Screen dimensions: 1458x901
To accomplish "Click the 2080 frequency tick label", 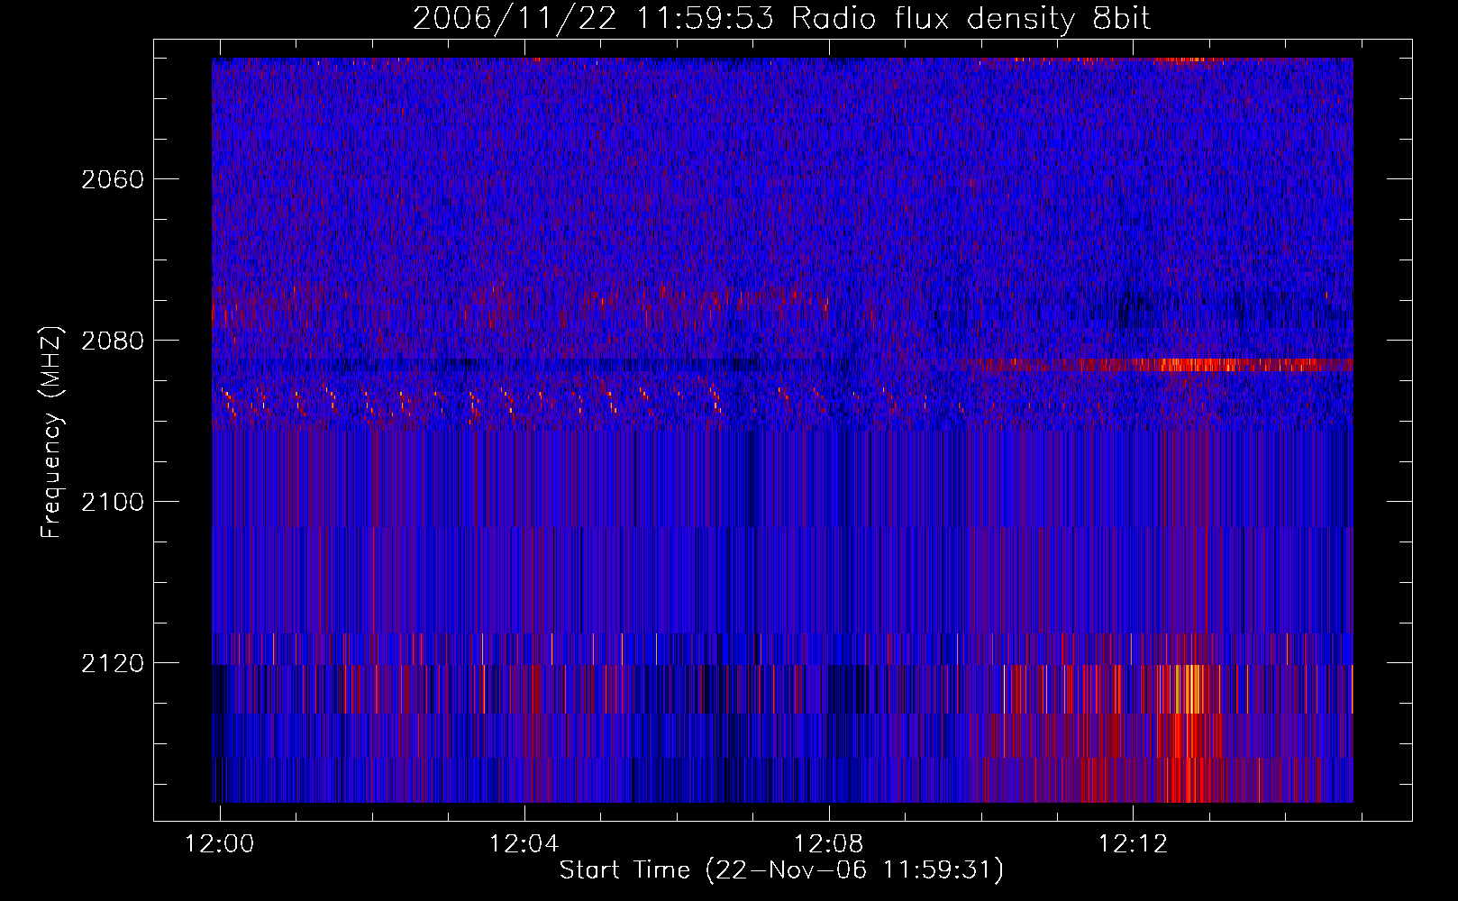I will (x=113, y=341).
